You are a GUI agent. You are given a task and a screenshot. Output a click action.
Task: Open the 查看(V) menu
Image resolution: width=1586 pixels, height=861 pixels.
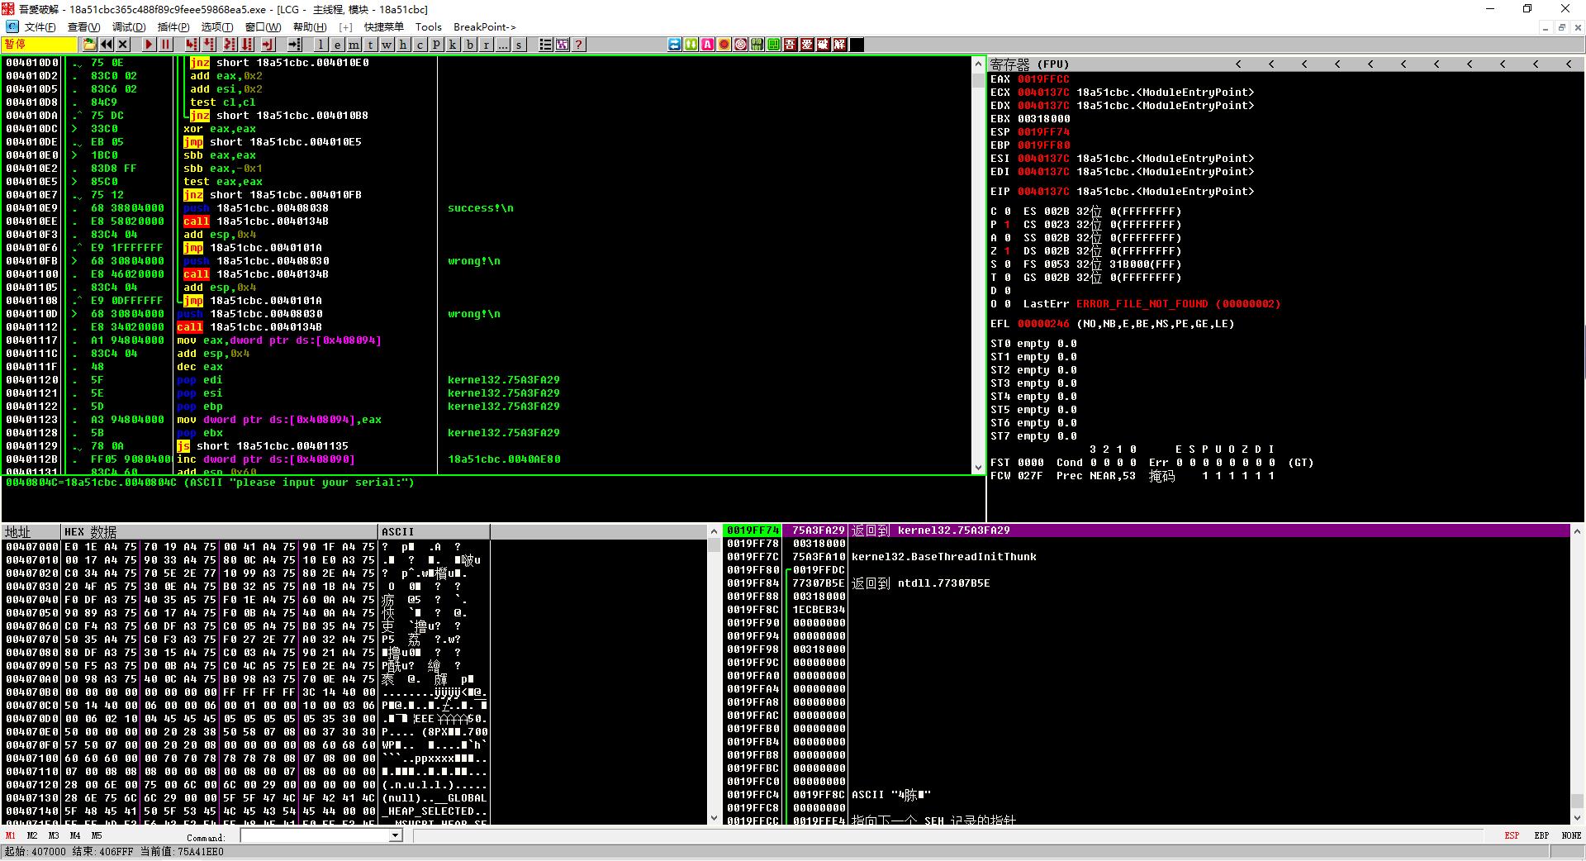[x=83, y=27]
